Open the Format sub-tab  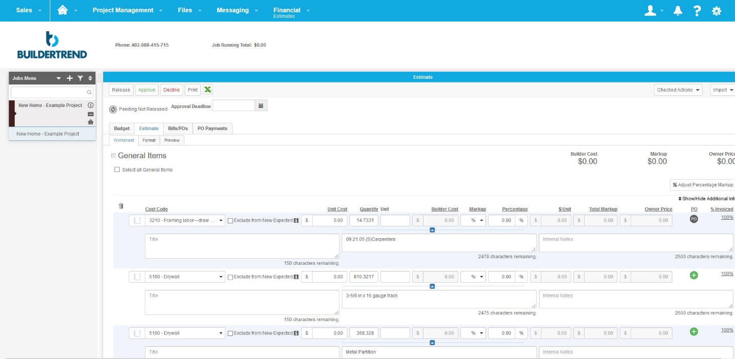point(149,140)
